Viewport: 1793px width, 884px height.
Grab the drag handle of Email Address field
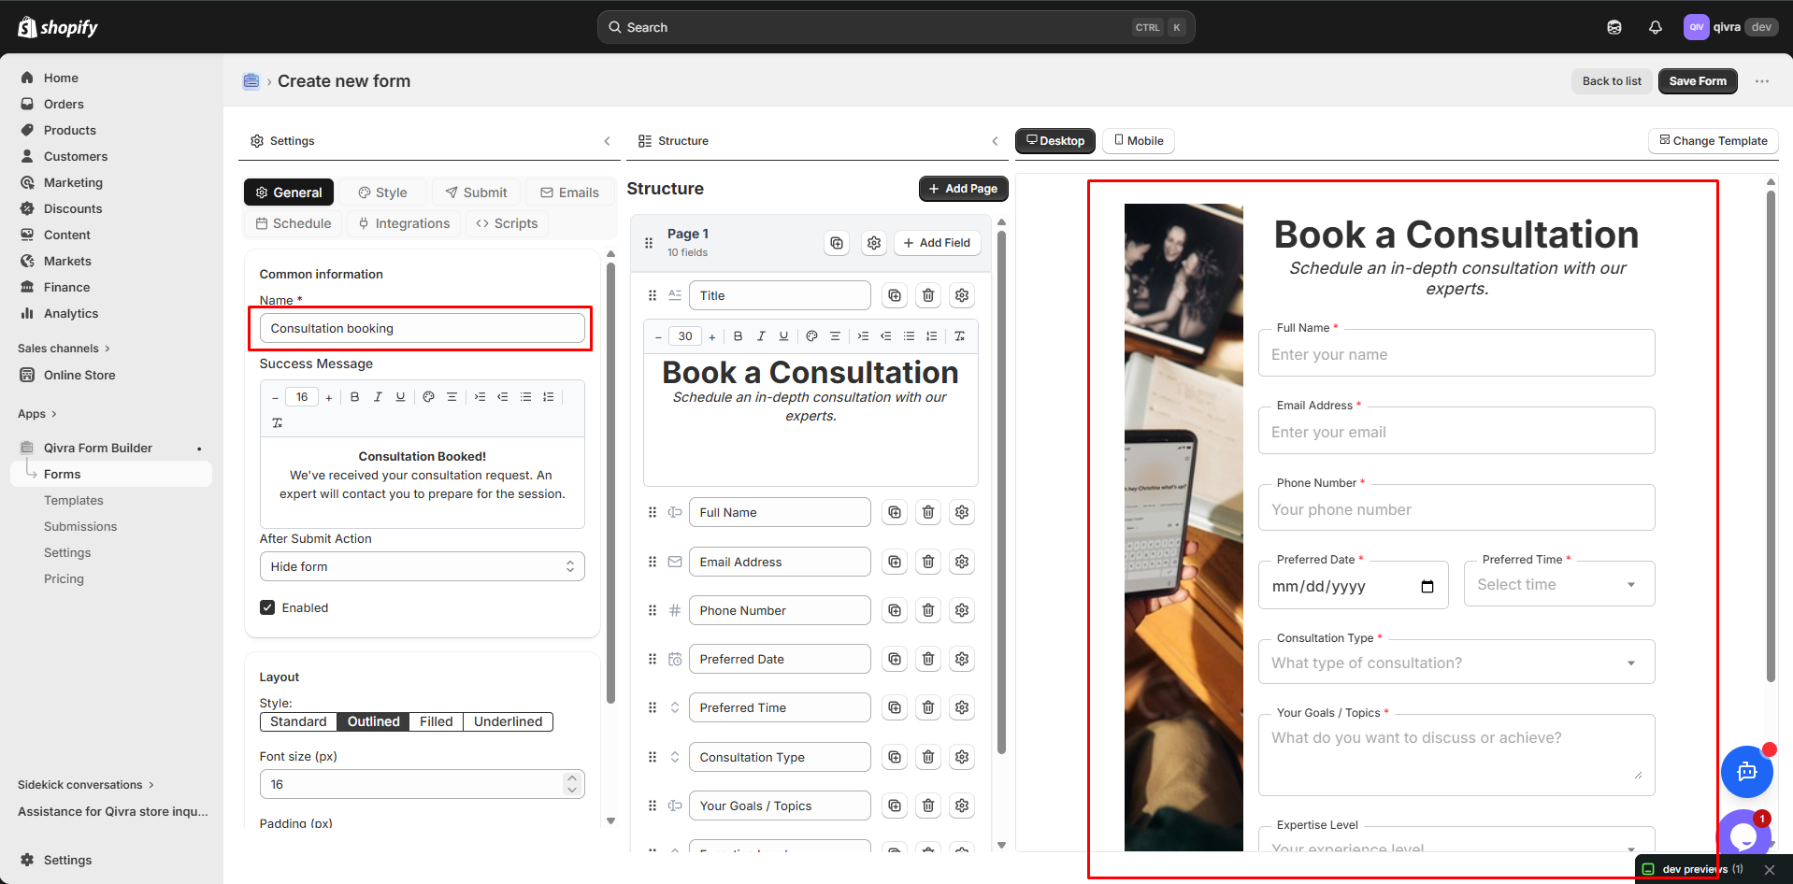click(653, 562)
